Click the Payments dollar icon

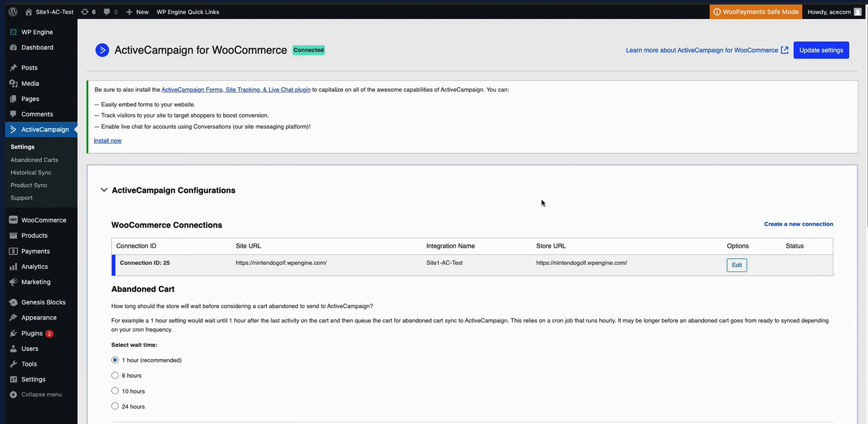pos(13,251)
